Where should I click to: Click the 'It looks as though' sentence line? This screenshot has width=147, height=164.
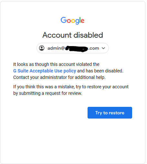pos(56,64)
